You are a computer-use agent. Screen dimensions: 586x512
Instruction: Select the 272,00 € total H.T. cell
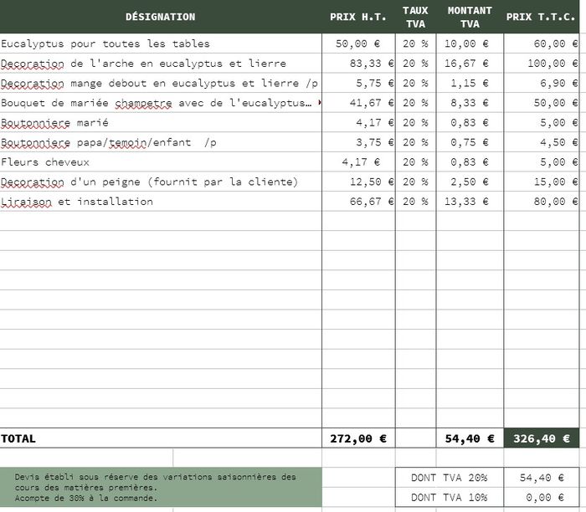click(x=358, y=438)
